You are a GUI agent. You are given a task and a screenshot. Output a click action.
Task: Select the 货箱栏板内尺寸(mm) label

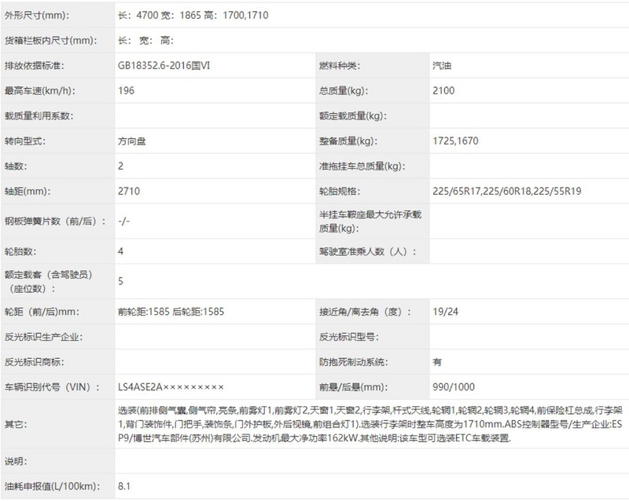[x=50, y=41]
